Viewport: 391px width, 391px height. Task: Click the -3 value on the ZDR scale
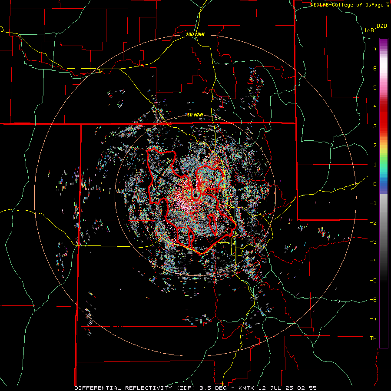pos(373,242)
